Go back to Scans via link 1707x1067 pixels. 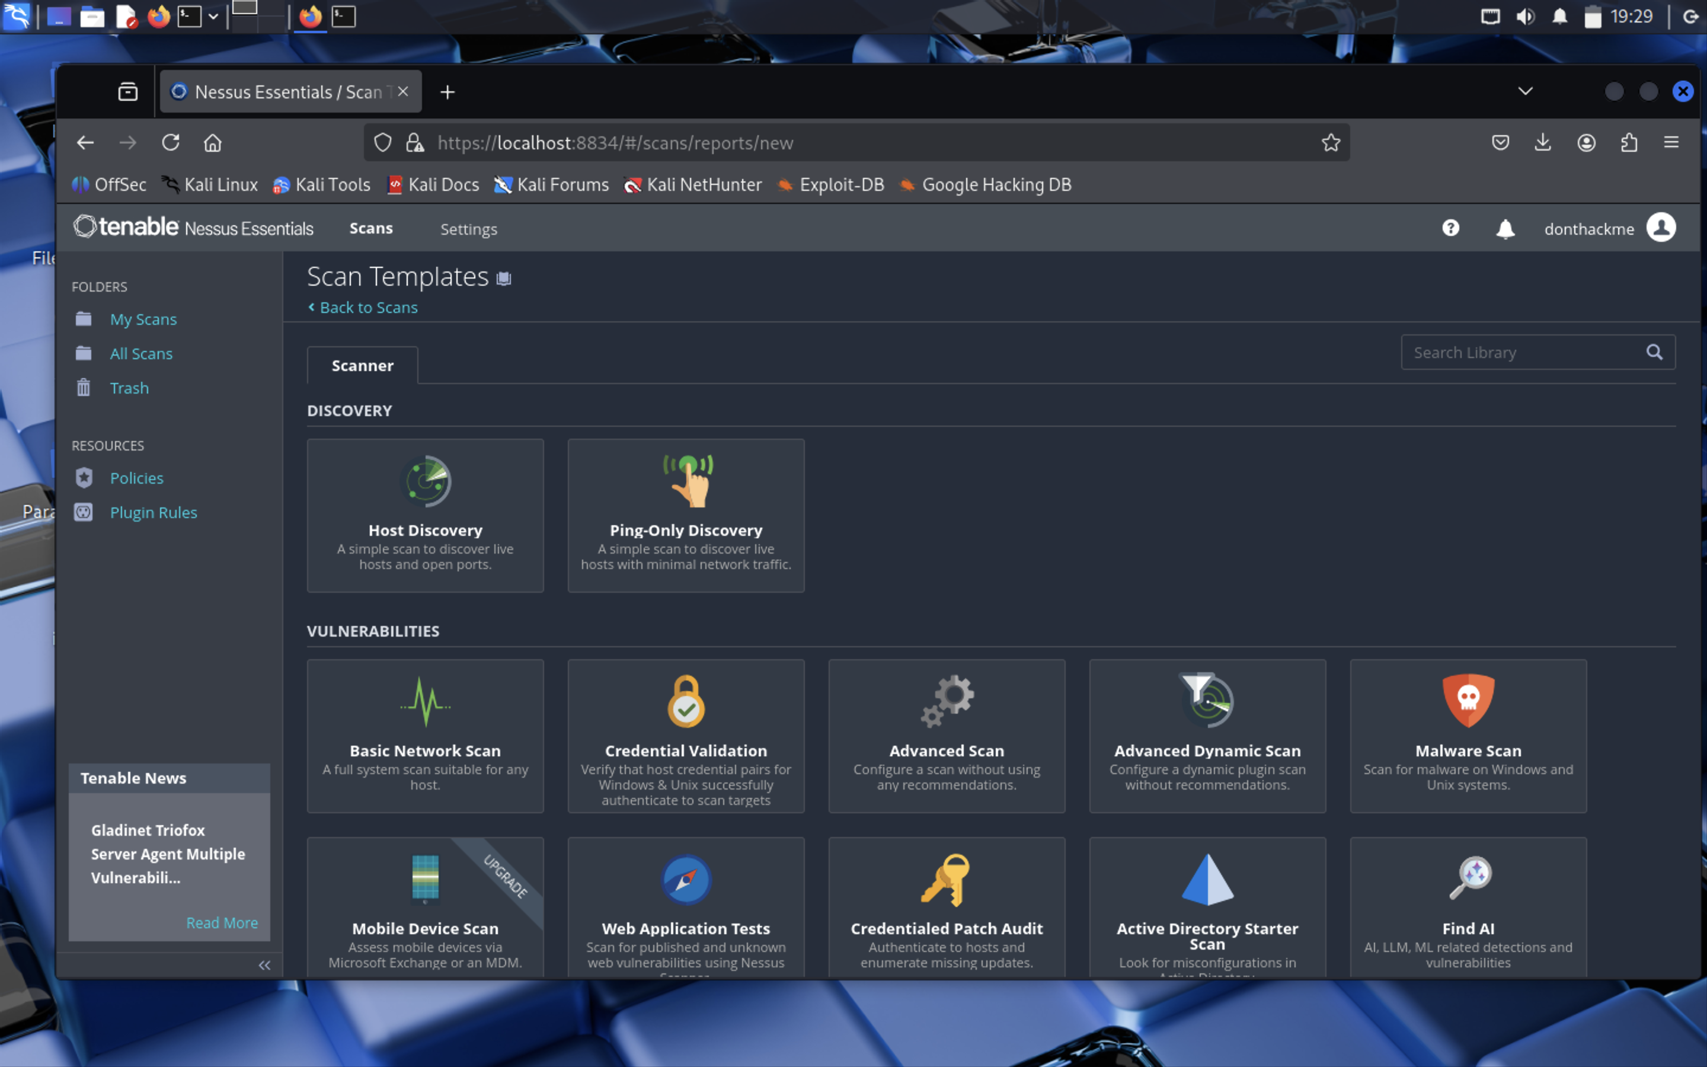[x=363, y=308]
